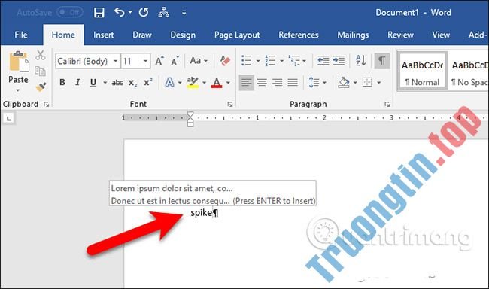
Task: Click the tab selector at ruler corner
Action: pos(9,119)
